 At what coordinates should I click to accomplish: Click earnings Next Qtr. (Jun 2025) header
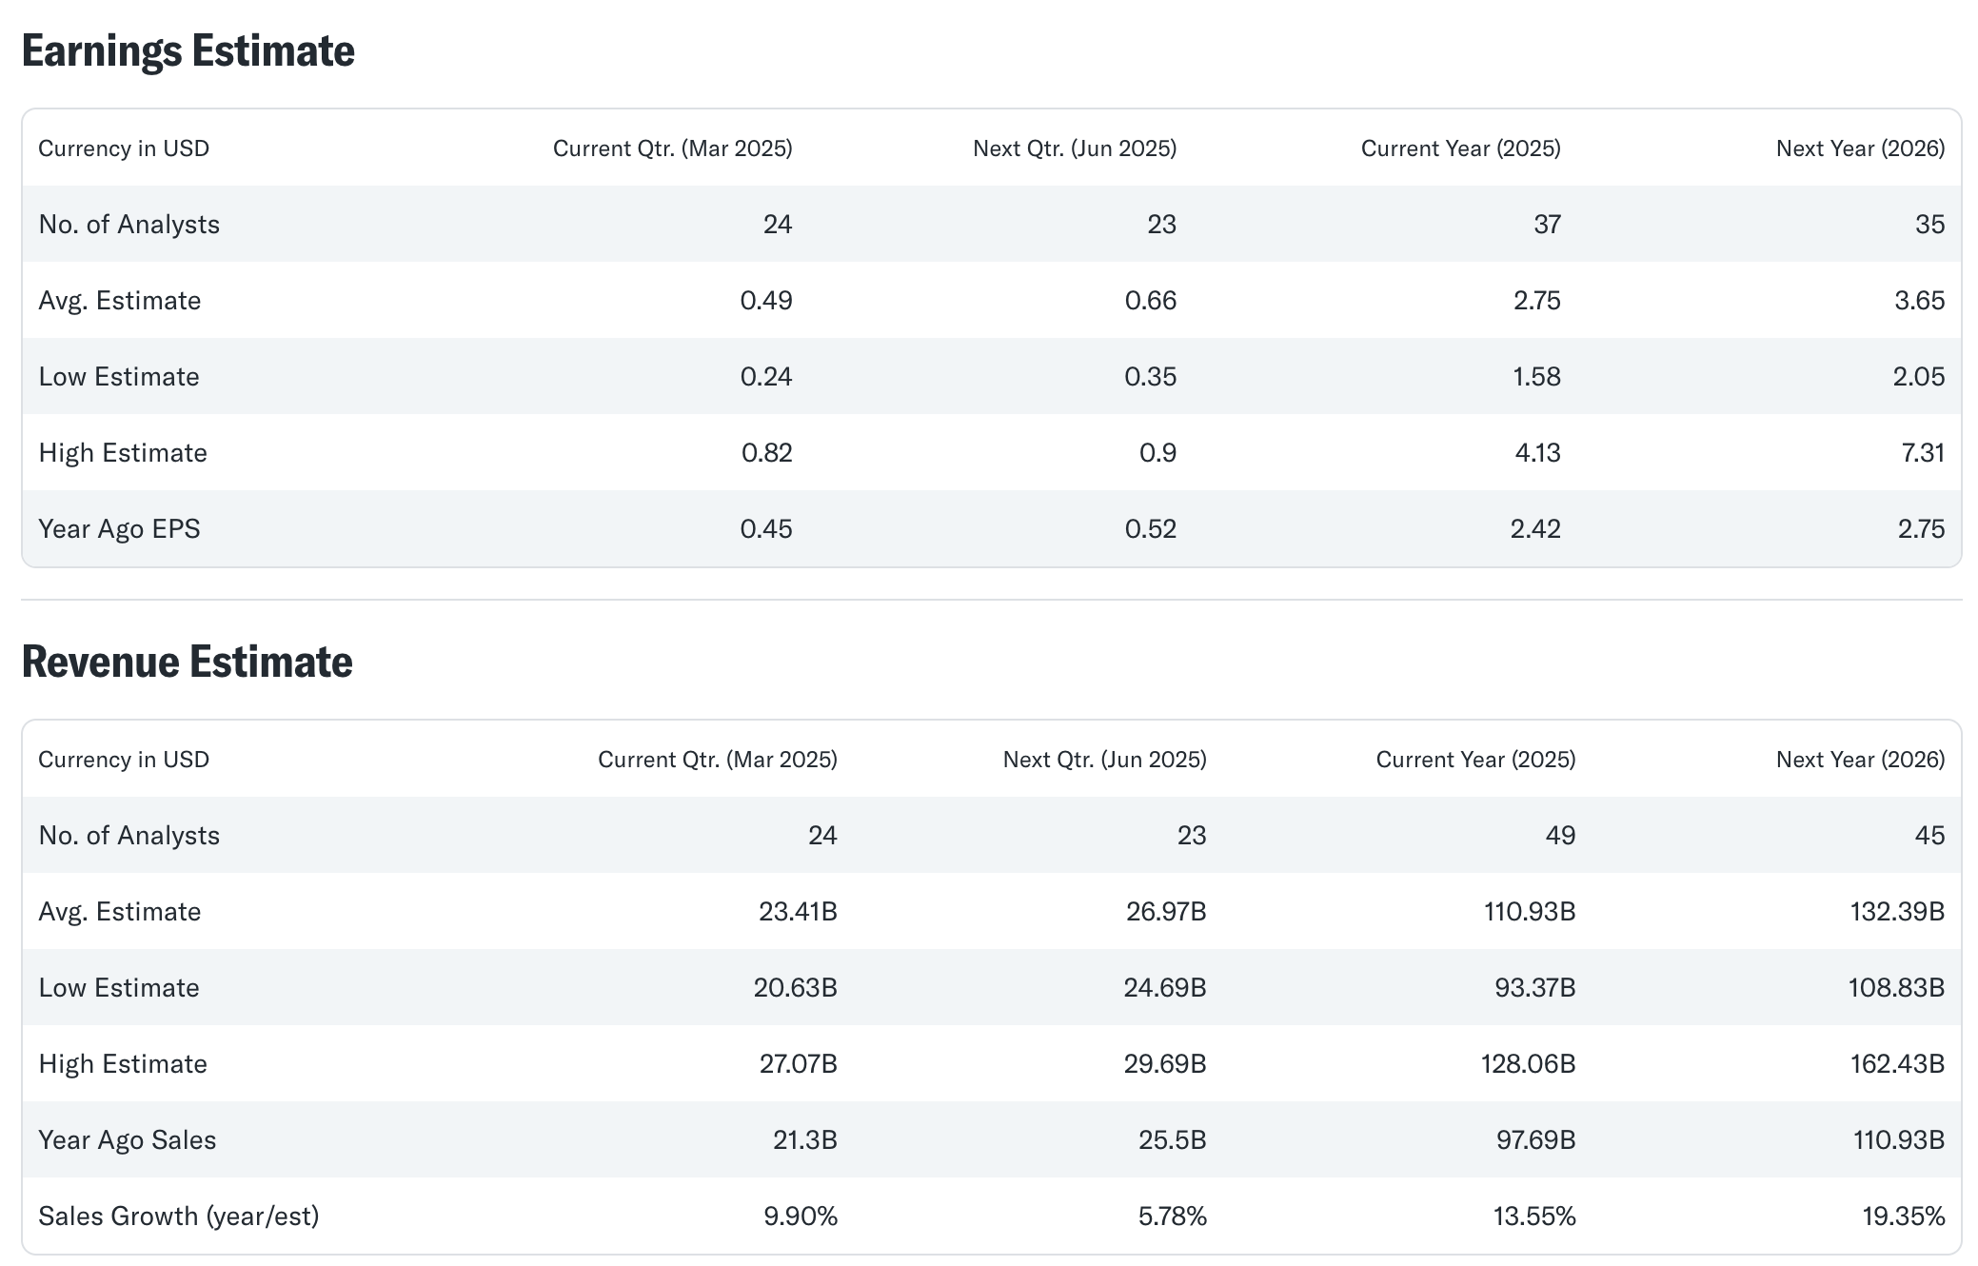point(1074,148)
